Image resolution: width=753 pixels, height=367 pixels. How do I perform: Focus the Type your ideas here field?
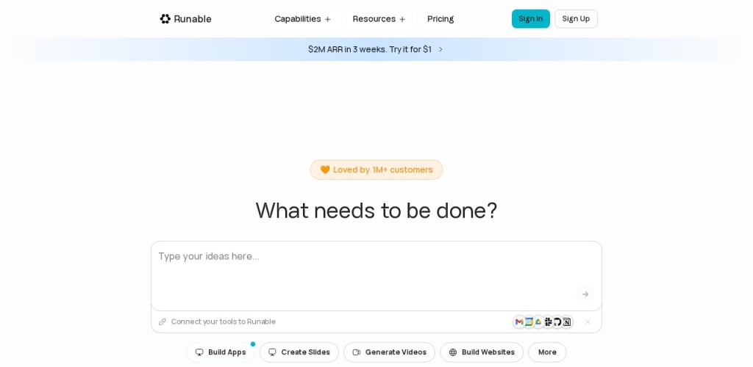pyautogui.click(x=376, y=275)
